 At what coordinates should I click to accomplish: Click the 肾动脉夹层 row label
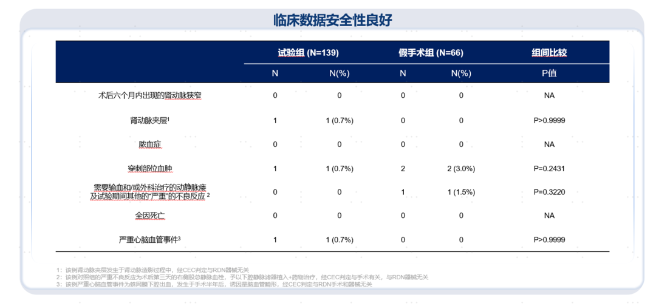tap(149, 120)
